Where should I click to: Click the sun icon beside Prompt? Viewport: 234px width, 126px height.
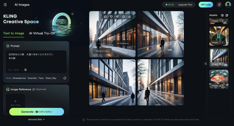(x=8, y=46)
